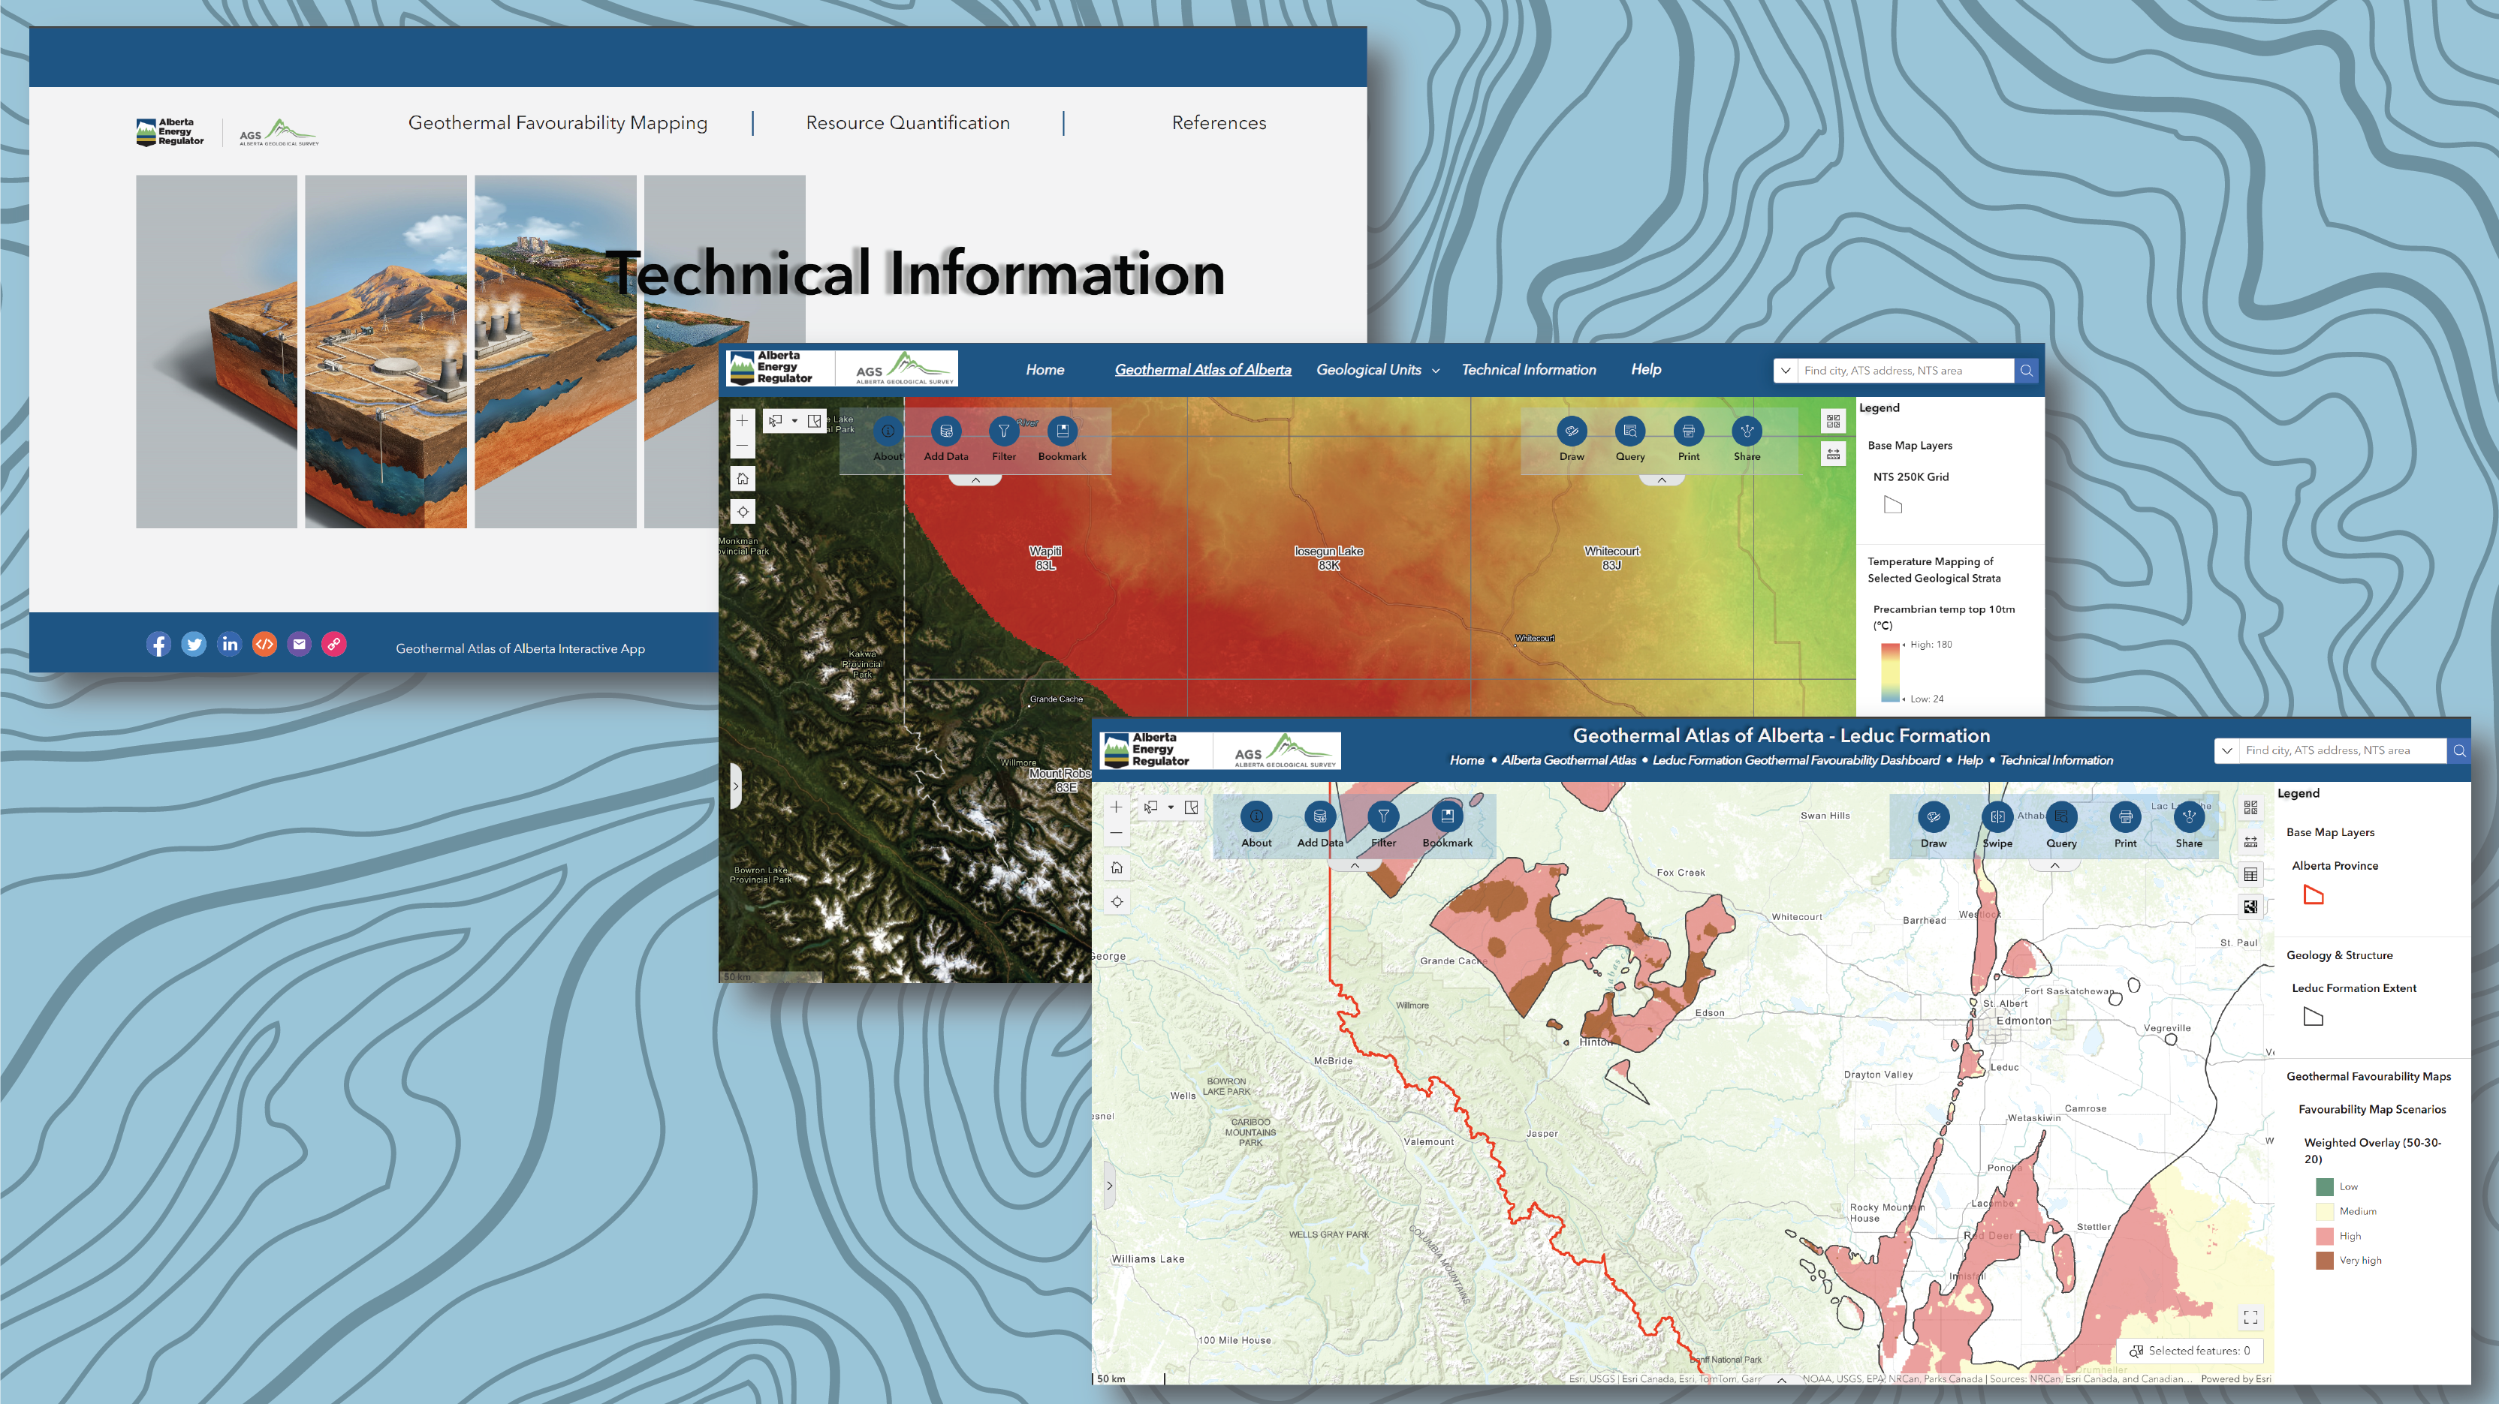
Task: Open the attribute table icon on the right panel
Action: (x=2250, y=873)
